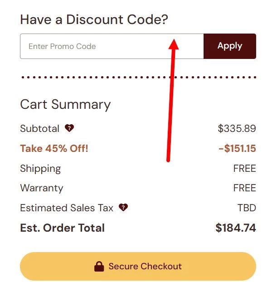Click the "Take 45% Off!" promotion label
Image resolution: width=272 pixels, height=282 pixels.
pos(54,149)
